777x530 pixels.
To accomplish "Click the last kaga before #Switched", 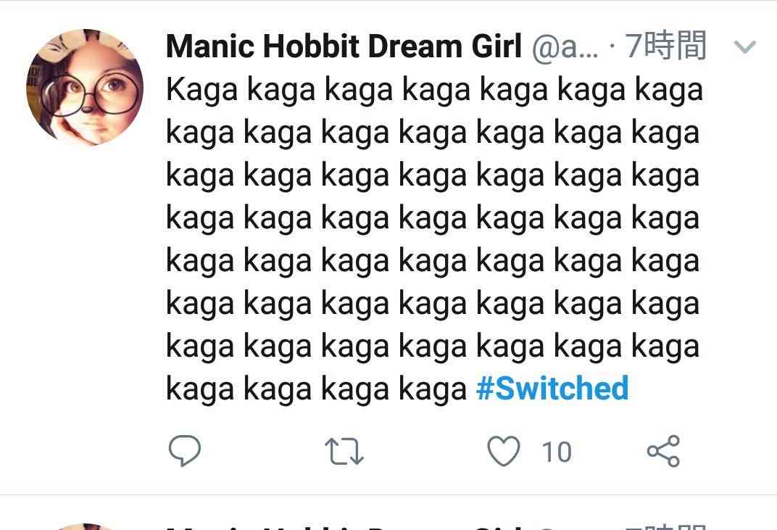I will pyautogui.click(x=433, y=389).
